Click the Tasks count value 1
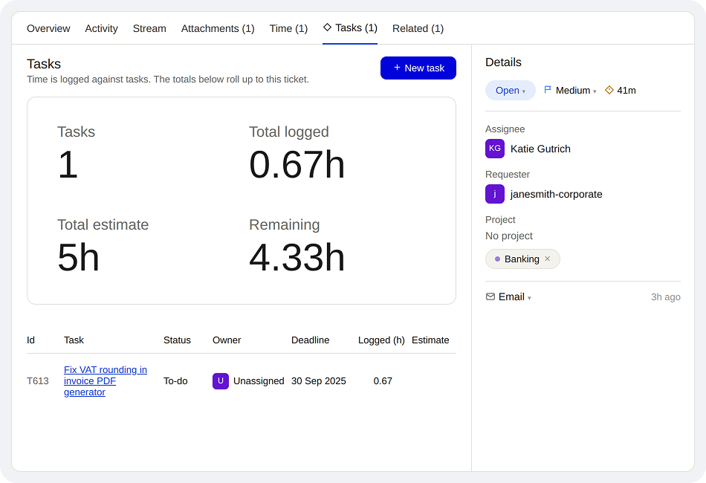 coord(68,165)
